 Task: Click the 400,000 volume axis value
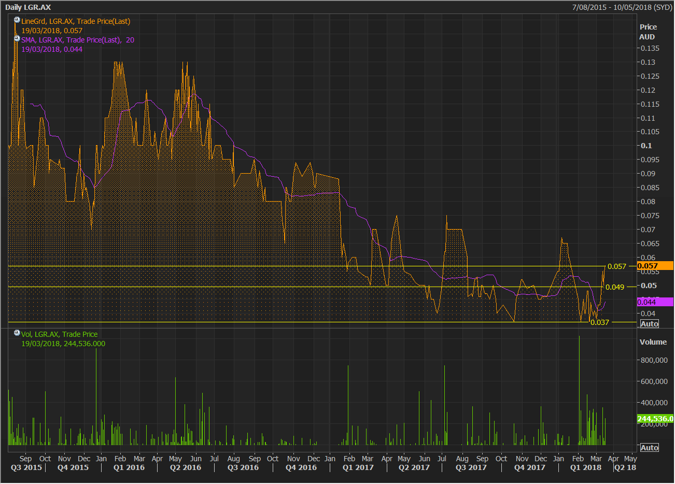click(654, 403)
